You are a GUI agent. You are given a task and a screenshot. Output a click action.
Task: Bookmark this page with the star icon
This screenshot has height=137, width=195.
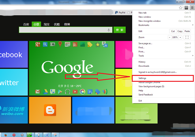(181, 8)
